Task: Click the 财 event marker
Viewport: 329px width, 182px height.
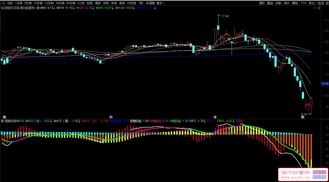Action: tap(111, 117)
